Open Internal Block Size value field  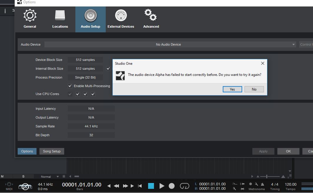[85, 69]
